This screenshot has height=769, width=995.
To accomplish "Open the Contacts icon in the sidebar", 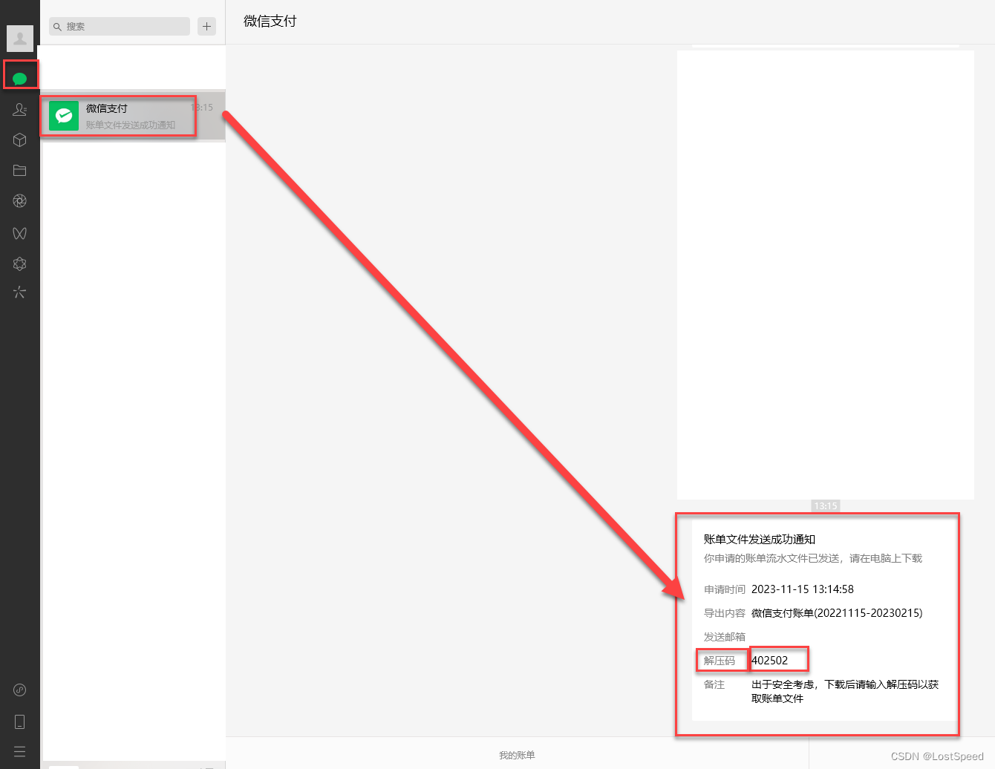I will [20, 109].
